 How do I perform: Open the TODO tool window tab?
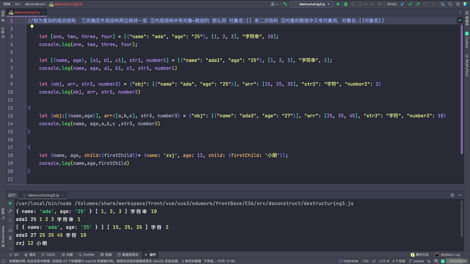coord(48,255)
